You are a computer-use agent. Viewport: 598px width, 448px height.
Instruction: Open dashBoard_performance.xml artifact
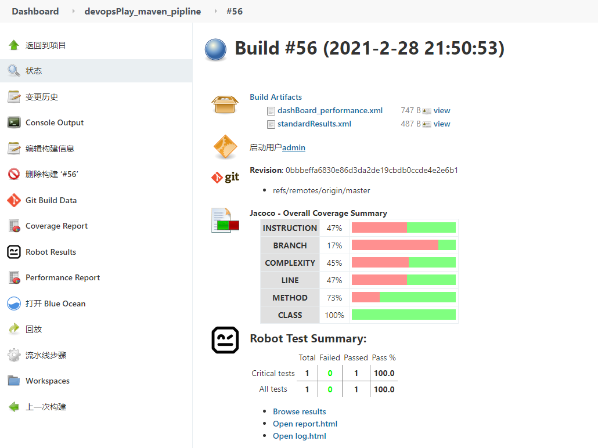point(330,111)
